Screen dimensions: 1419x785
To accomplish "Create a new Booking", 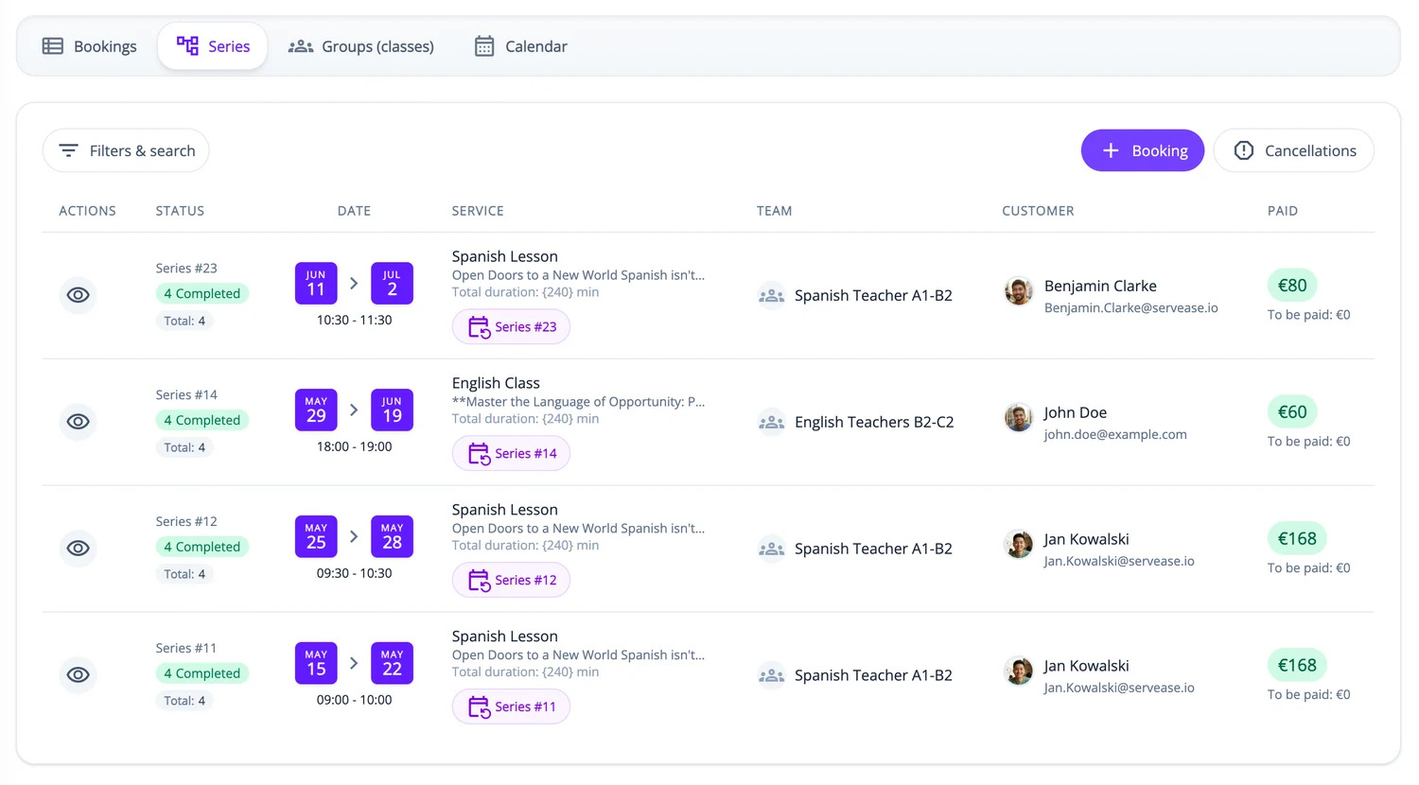I will [x=1143, y=150].
